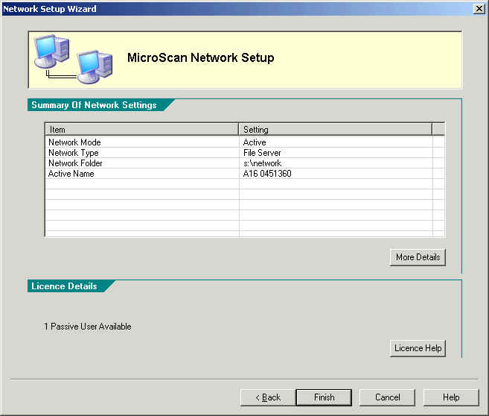This screenshot has height=416, width=489.
Task: Click the Setting column header
Action: coord(335,129)
